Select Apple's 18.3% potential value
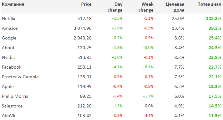The image size is (223, 120). pyautogui.click(x=215, y=86)
